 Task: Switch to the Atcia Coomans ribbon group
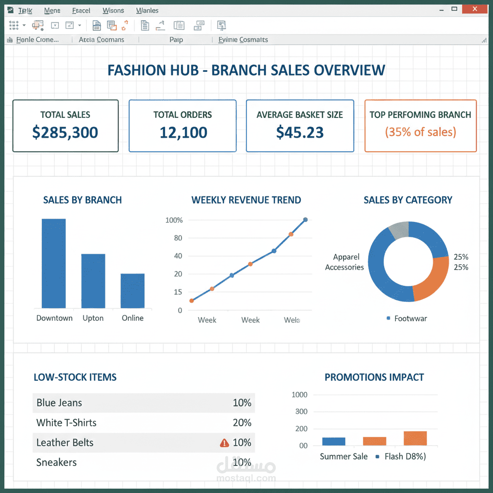pyautogui.click(x=101, y=39)
